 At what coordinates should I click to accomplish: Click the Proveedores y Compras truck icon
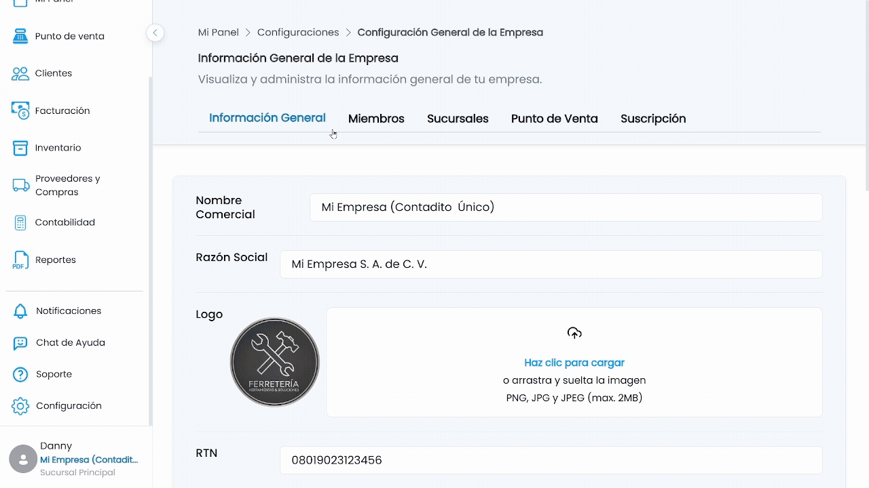(x=21, y=185)
